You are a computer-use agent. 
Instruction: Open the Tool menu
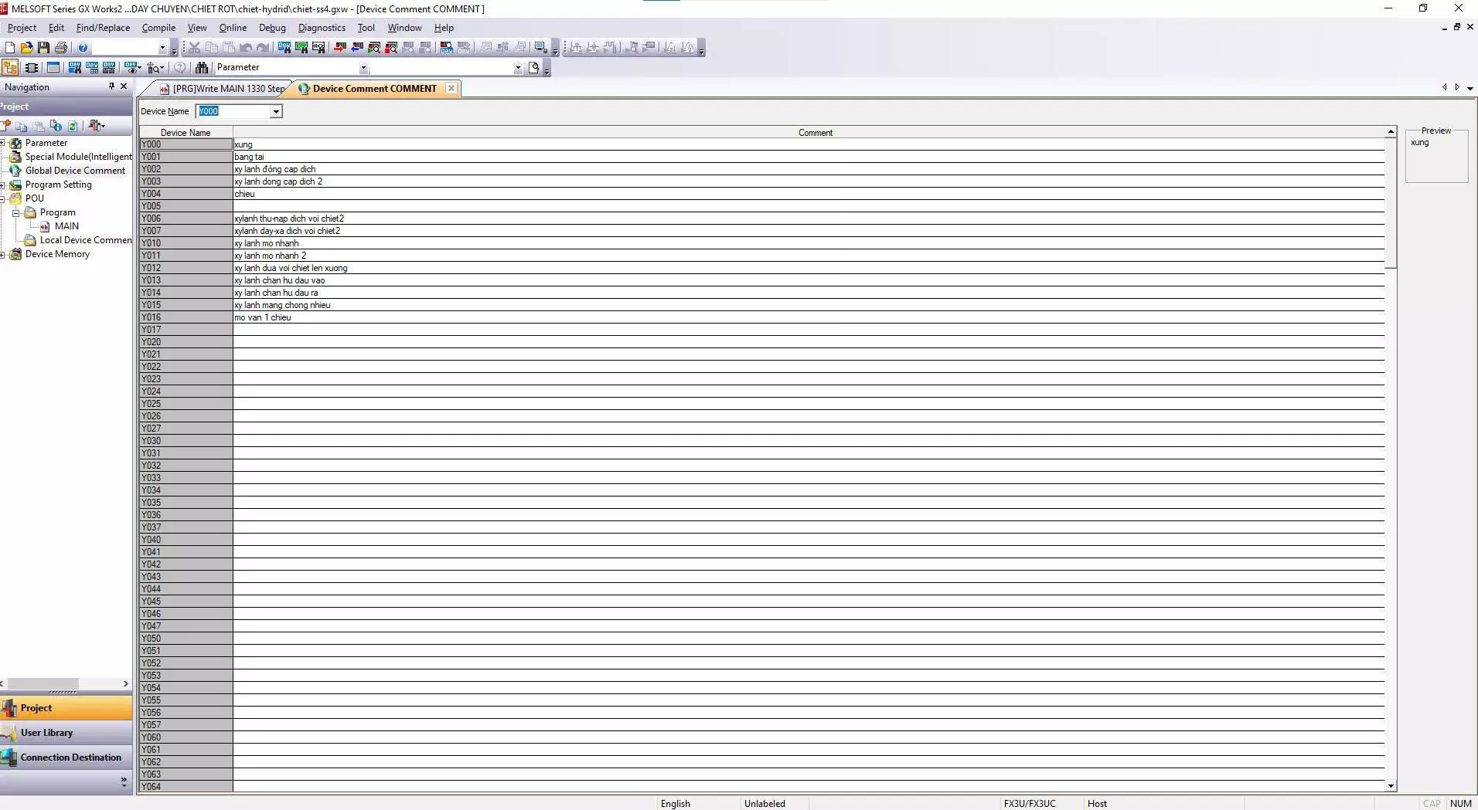point(366,28)
